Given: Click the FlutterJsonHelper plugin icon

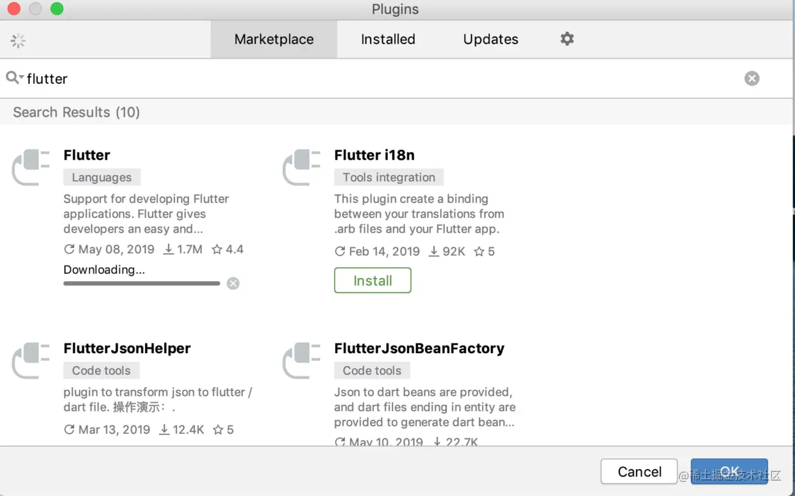Looking at the screenshot, I should point(31,361).
